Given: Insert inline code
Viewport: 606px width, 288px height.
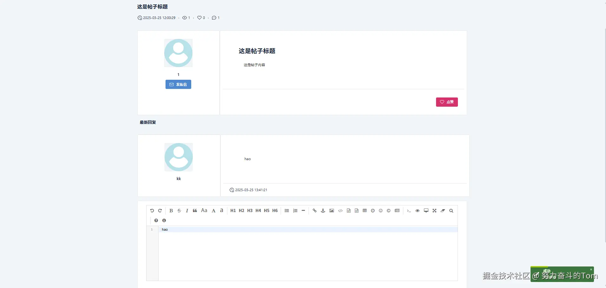Looking at the screenshot, I should coord(340,211).
